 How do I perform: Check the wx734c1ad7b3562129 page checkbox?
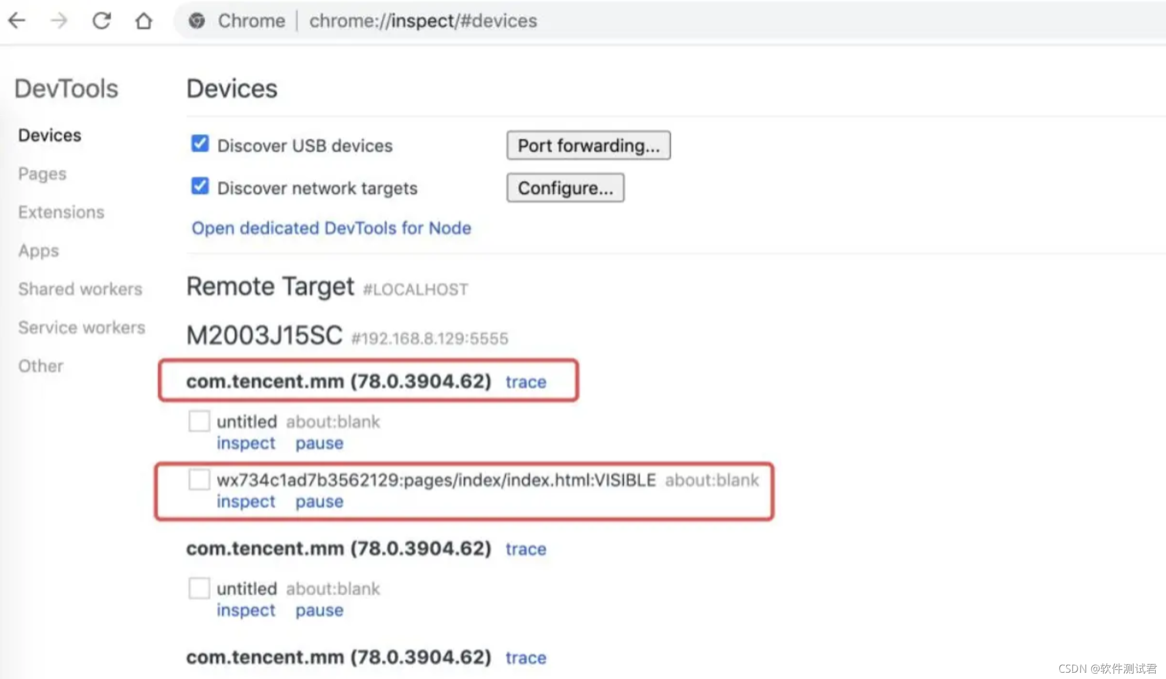[x=199, y=479]
